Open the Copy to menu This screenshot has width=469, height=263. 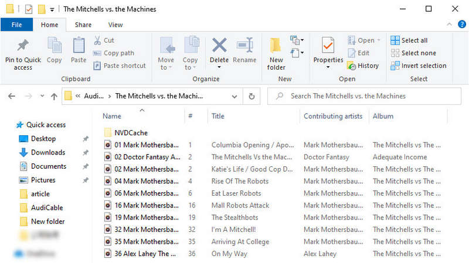pyautogui.click(x=190, y=54)
